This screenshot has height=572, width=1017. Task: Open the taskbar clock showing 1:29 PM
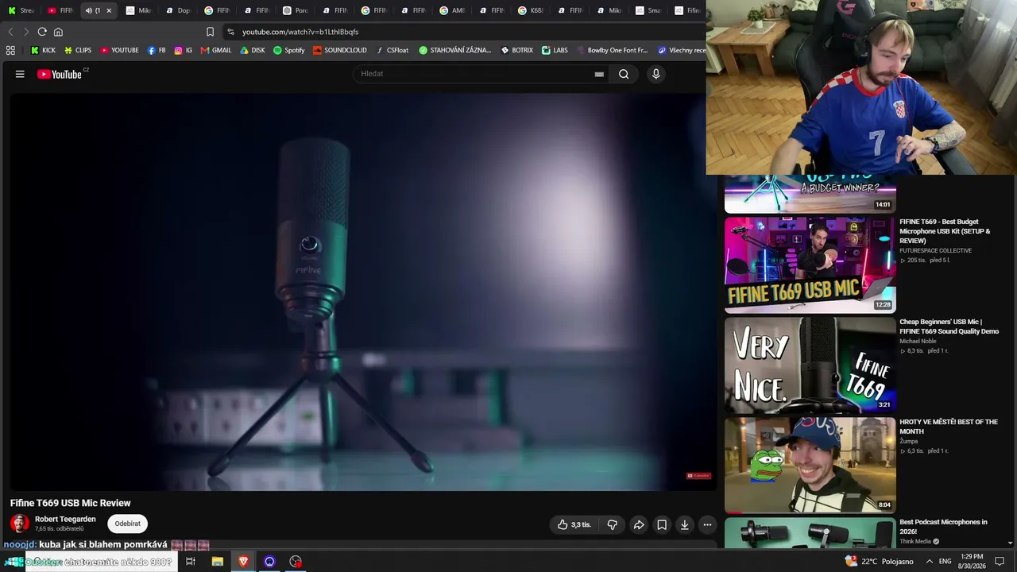pos(973,562)
